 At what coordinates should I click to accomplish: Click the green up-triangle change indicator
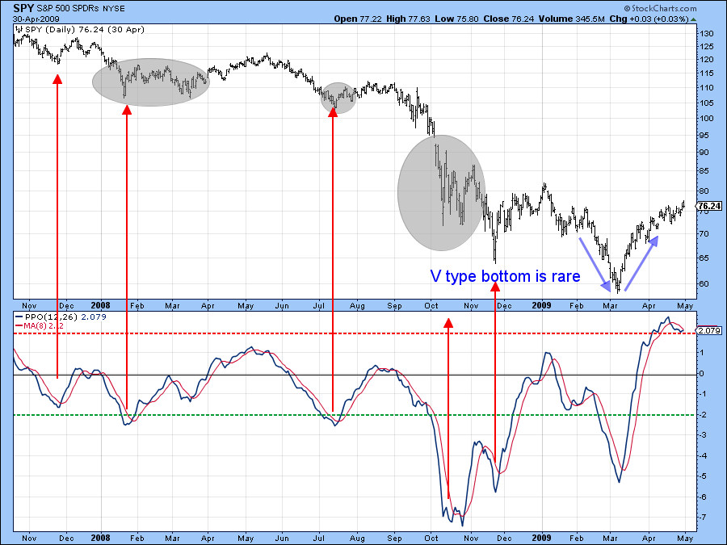click(x=693, y=19)
